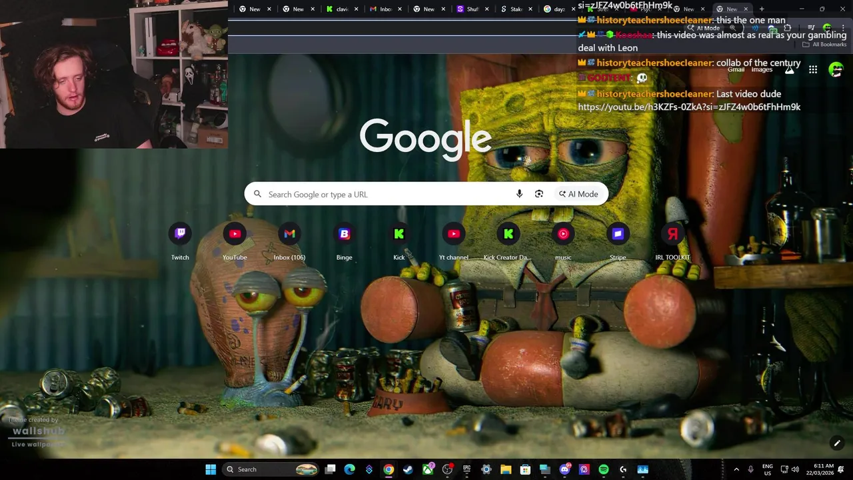This screenshot has height=480, width=853.
Task: Open Discord from the taskbar
Action: pyautogui.click(x=564, y=469)
